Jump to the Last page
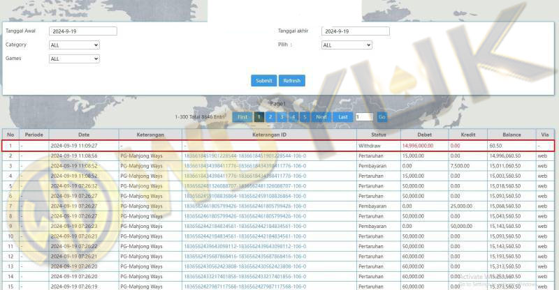 343,117
